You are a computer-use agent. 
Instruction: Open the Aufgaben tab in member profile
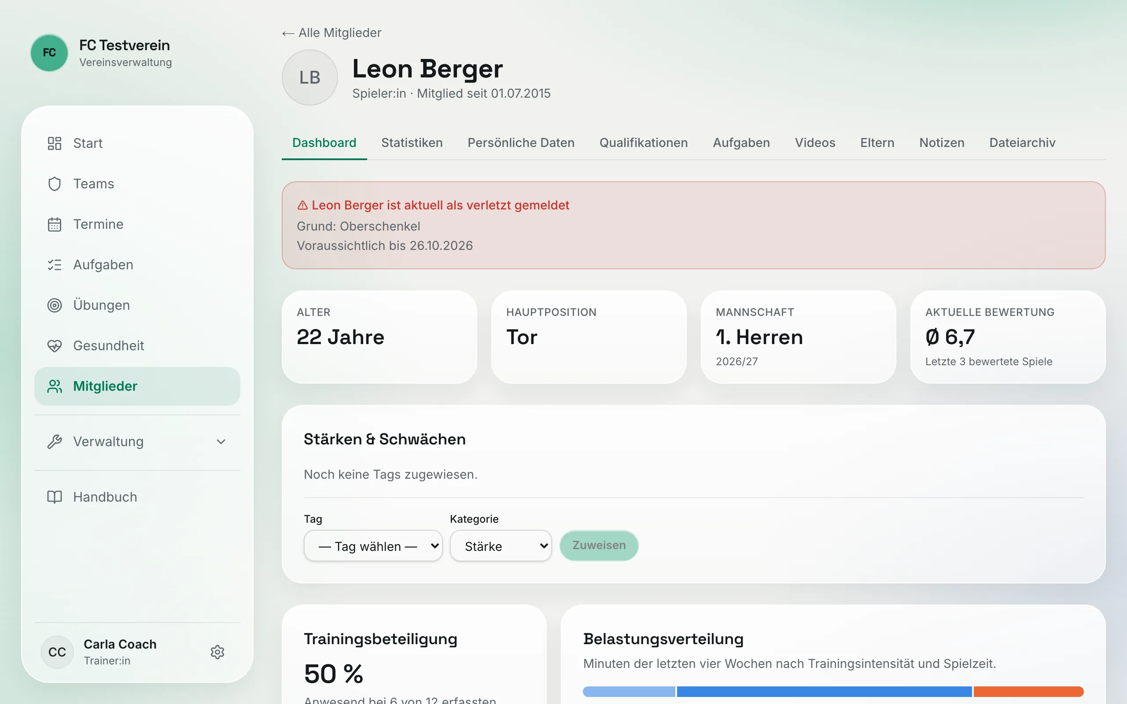click(741, 143)
